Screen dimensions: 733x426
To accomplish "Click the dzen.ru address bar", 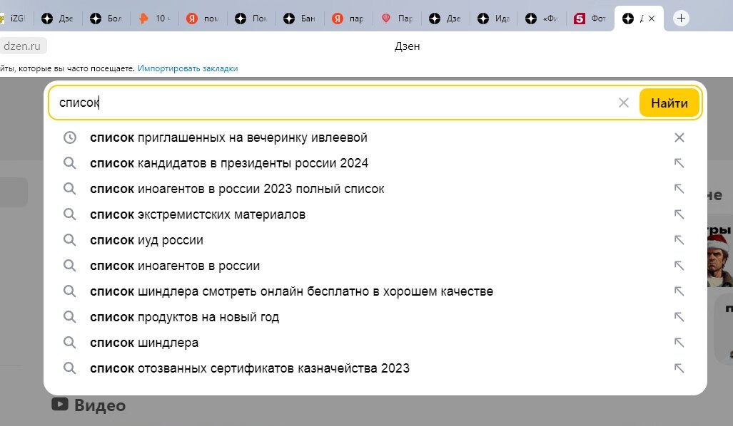I will pos(22,46).
